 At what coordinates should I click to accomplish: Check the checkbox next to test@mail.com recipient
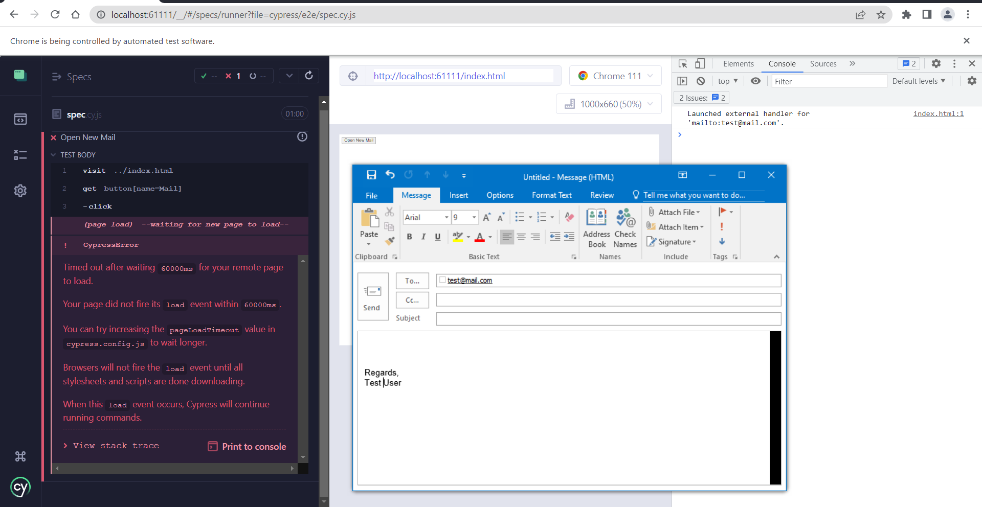pos(442,280)
